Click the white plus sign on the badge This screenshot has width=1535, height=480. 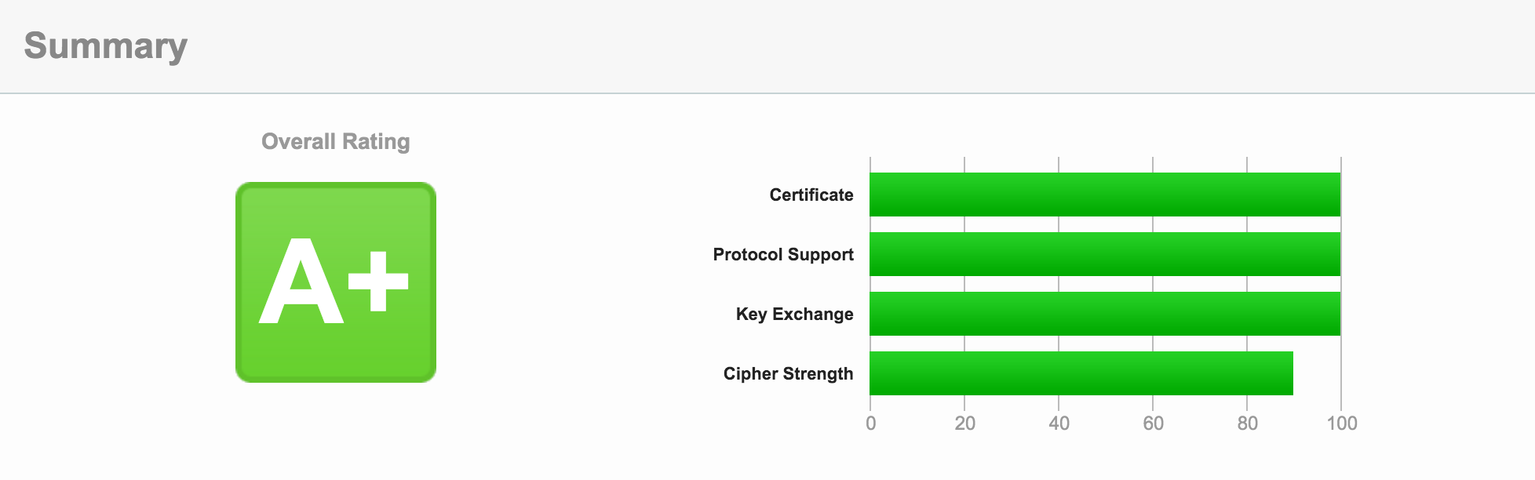click(379, 282)
